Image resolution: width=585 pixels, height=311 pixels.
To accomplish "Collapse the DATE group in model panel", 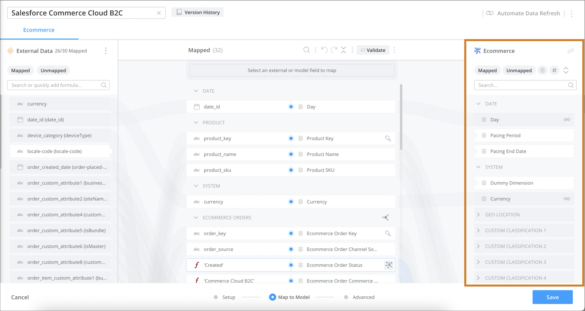I will [x=478, y=104].
